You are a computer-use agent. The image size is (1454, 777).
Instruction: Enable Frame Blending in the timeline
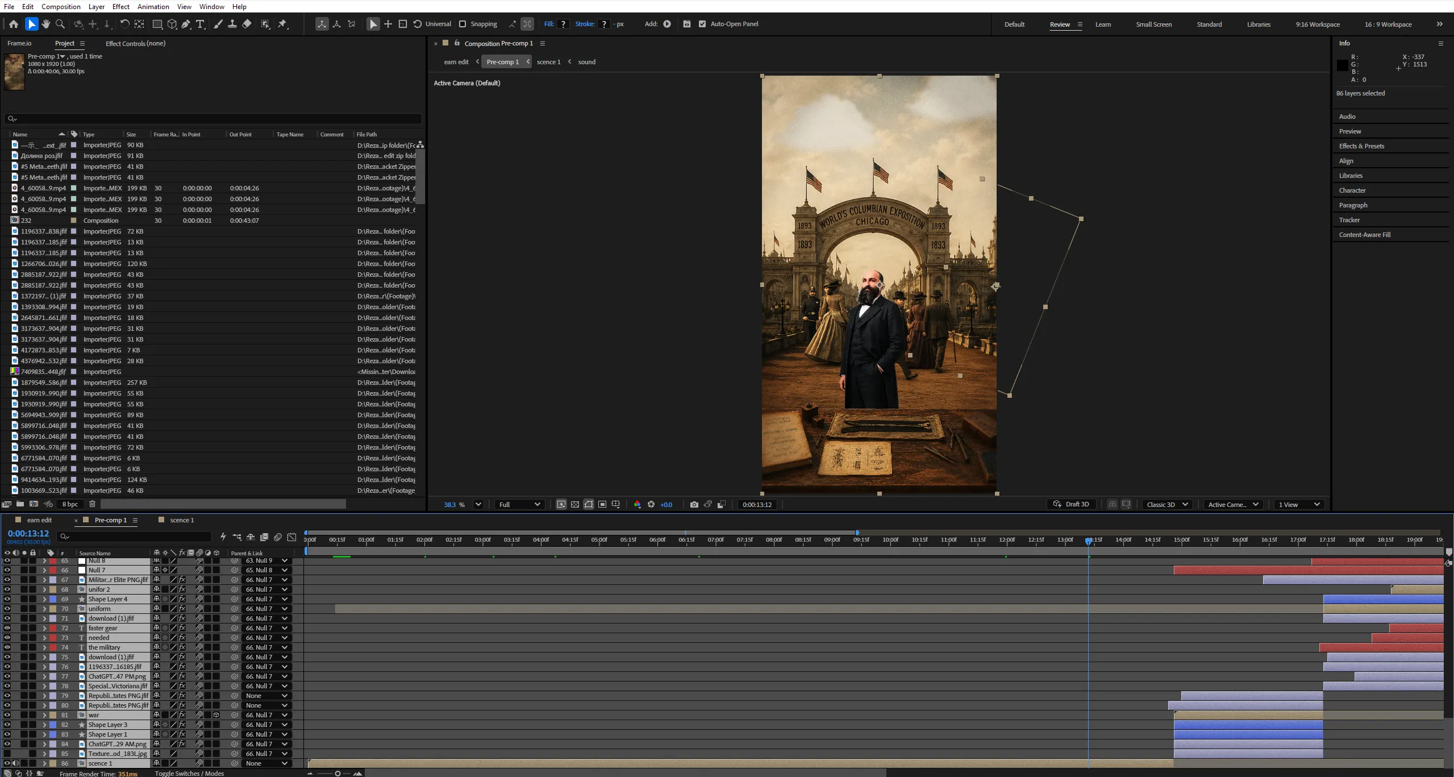click(264, 537)
